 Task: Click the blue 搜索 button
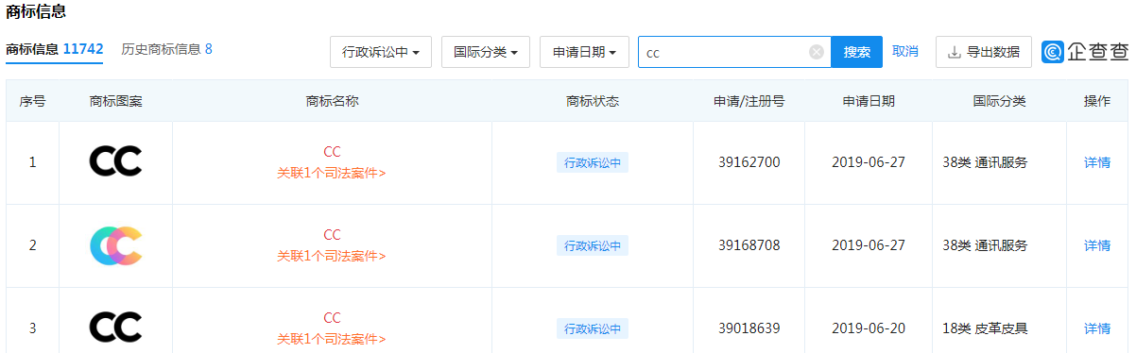857,52
